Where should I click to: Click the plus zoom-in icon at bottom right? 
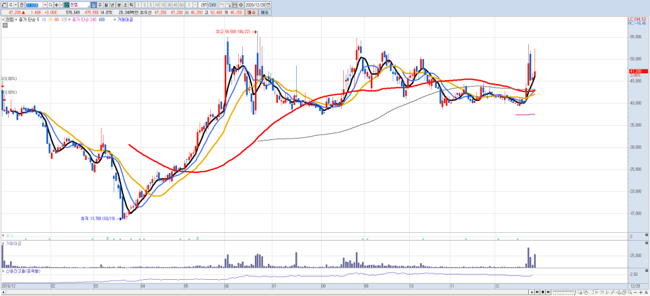pos(641,292)
